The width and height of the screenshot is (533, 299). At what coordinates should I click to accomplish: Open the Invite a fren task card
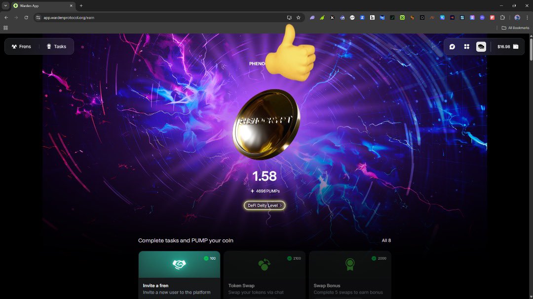click(x=179, y=275)
